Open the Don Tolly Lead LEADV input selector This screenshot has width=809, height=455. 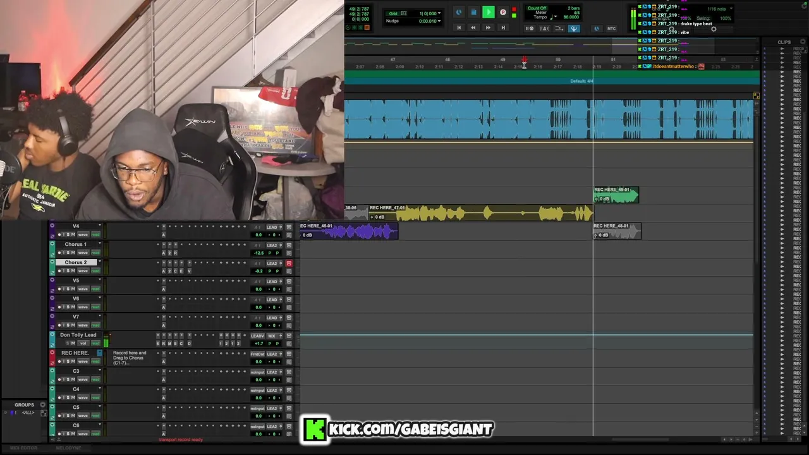pyautogui.click(x=257, y=336)
